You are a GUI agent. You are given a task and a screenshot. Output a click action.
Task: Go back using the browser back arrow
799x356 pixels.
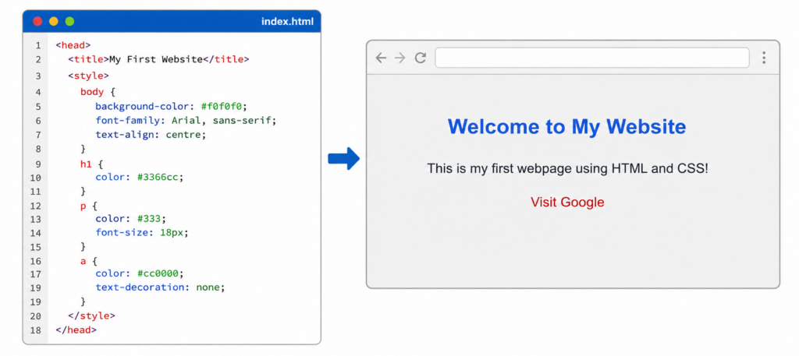(x=381, y=58)
